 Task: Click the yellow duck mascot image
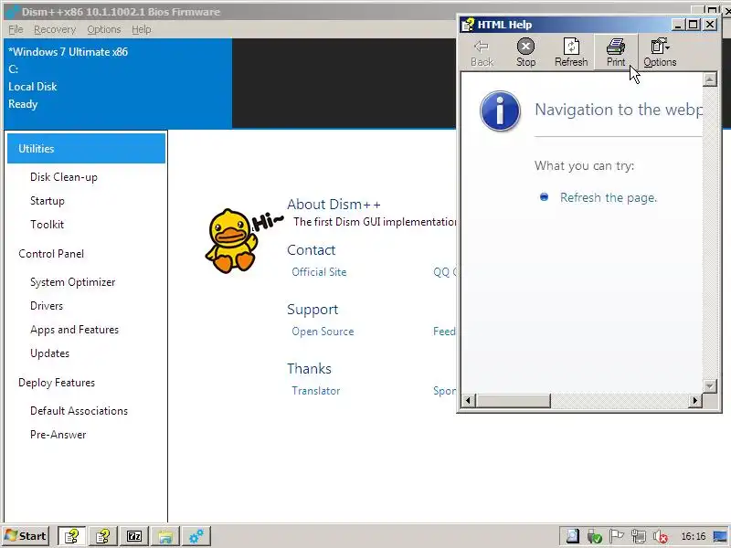point(231,241)
